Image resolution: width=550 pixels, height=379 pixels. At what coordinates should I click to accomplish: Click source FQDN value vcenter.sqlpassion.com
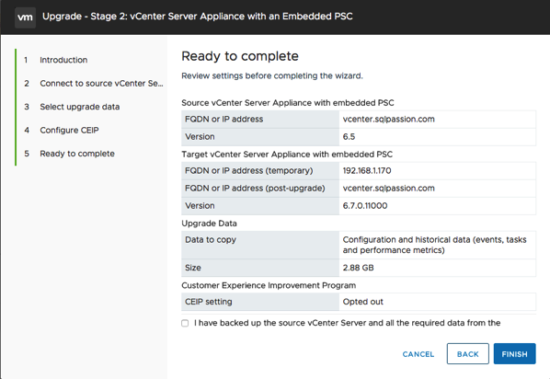(x=388, y=120)
